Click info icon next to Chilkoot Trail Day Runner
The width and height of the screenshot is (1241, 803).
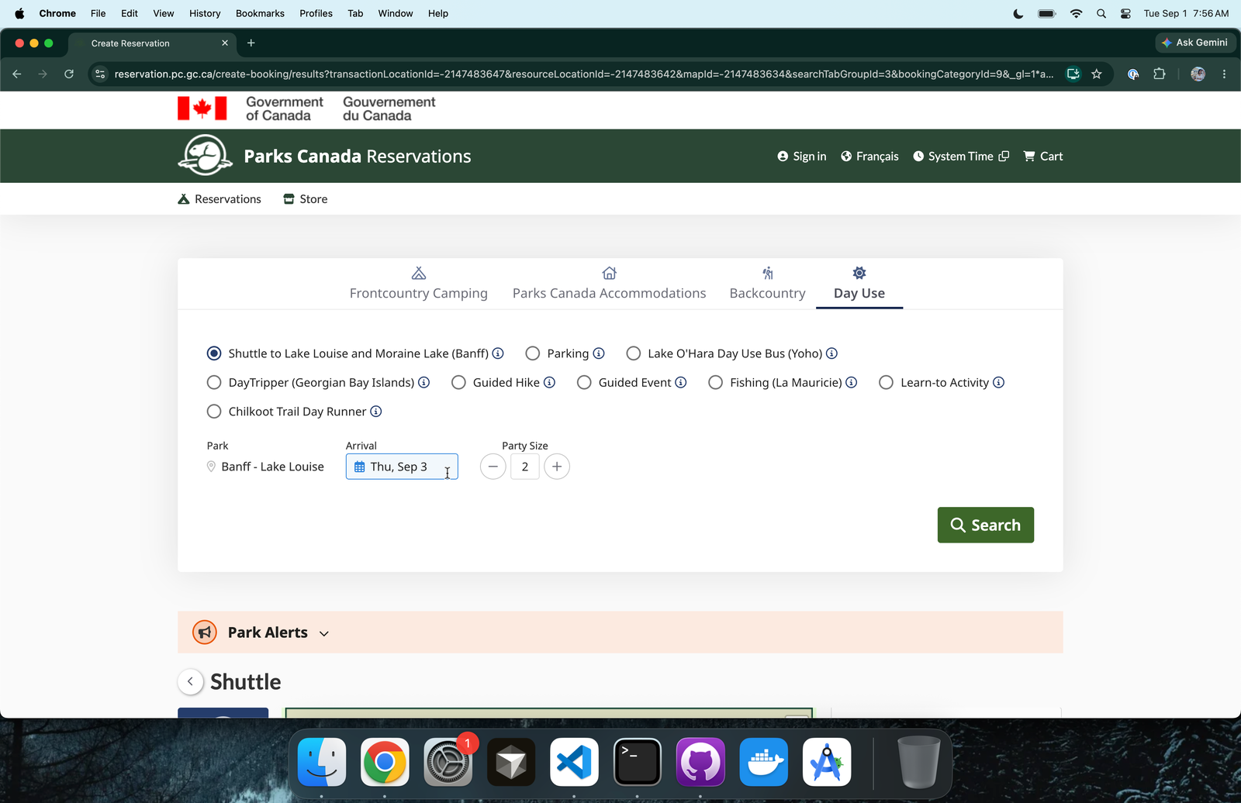coord(376,412)
